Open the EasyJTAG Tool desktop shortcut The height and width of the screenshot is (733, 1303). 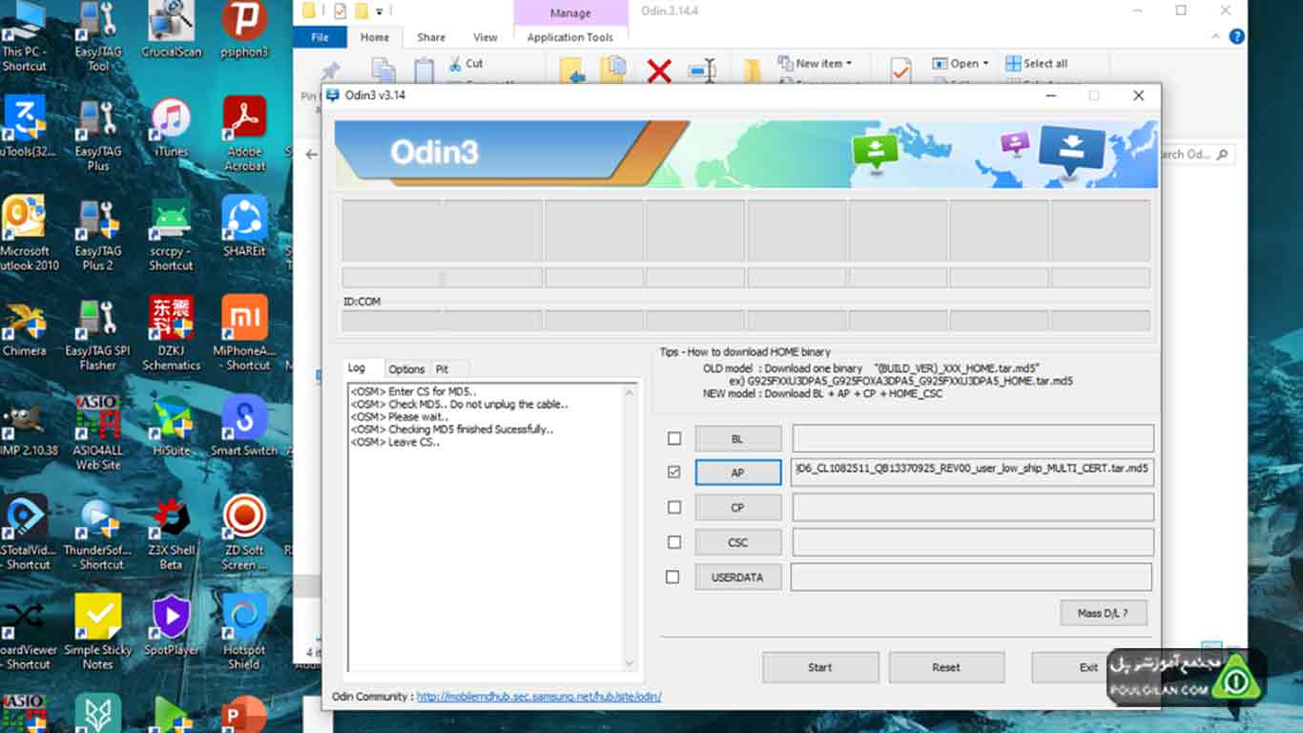point(98,36)
